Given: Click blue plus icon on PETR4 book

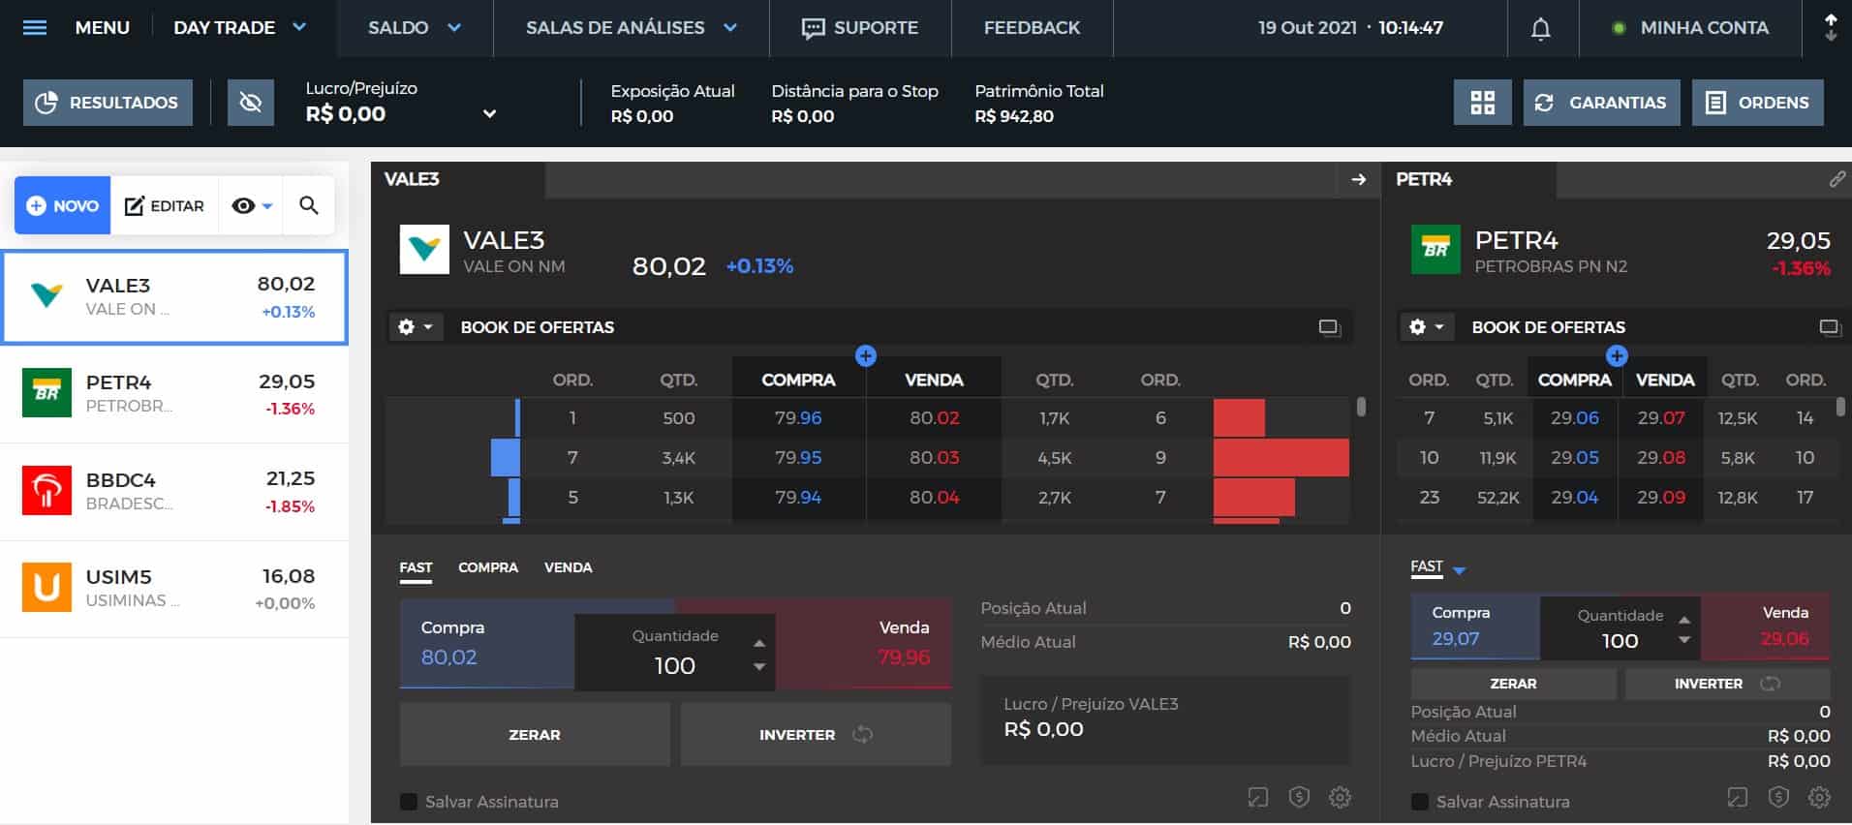Looking at the screenshot, I should pyautogui.click(x=1617, y=356).
